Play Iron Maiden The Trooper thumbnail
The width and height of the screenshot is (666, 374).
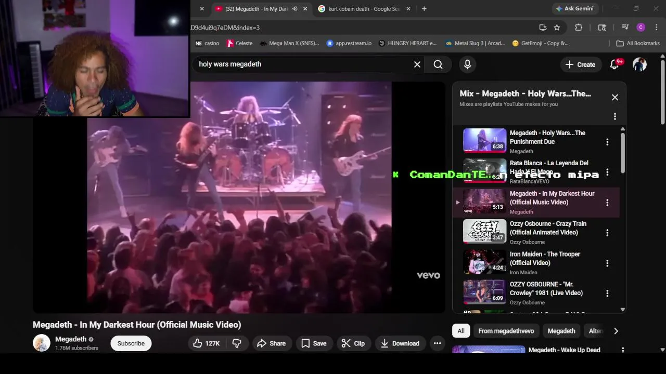click(x=484, y=262)
